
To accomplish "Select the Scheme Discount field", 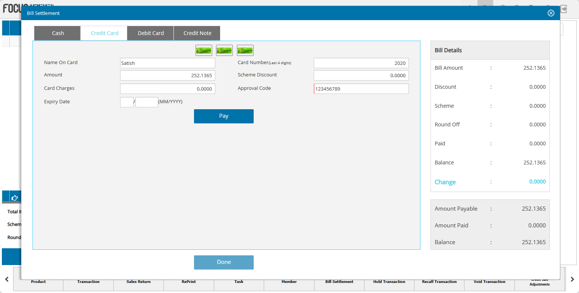I will pos(361,75).
